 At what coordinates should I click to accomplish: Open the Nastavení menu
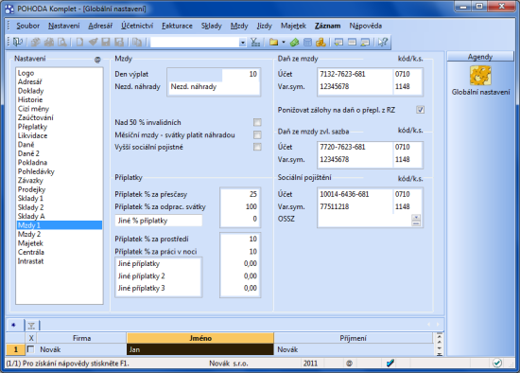(x=63, y=26)
